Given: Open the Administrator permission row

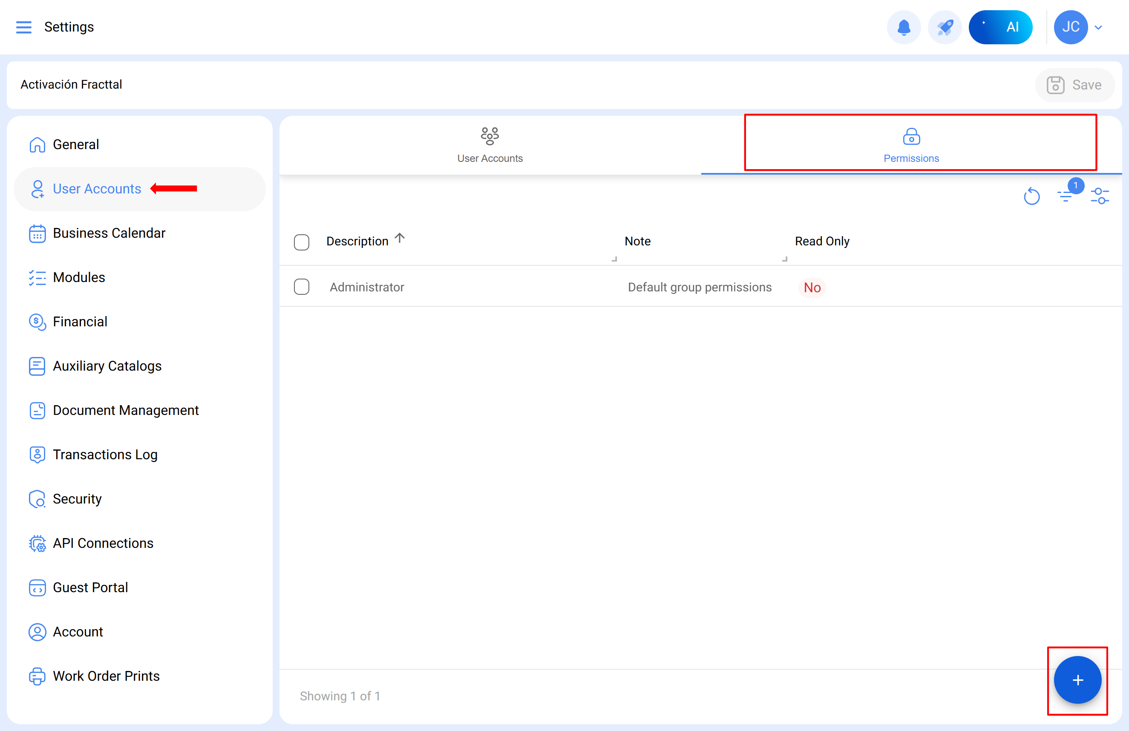Looking at the screenshot, I should click(x=367, y=287).
